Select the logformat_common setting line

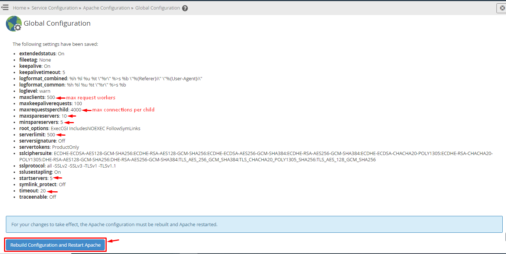[x=73, y=85]
